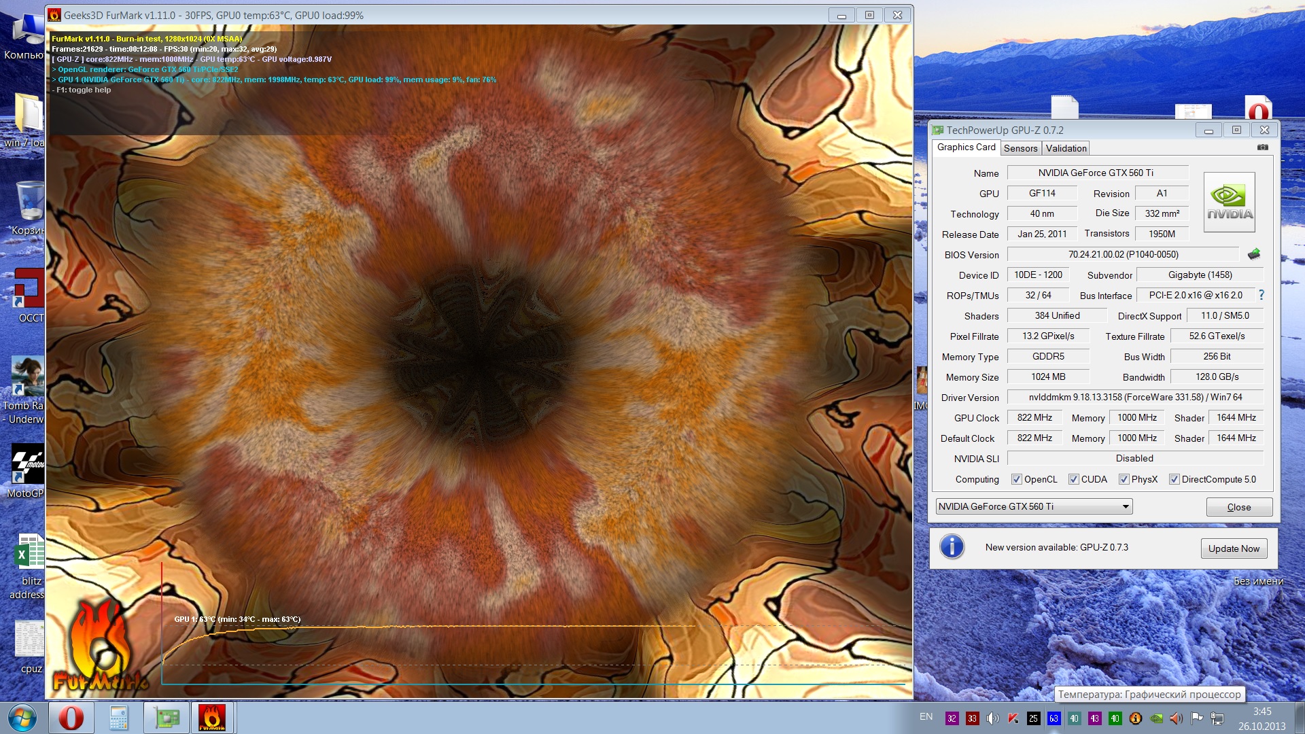The width and height of the screenshot is (1305, 734).
Task: Click the camera screenshot icon in GPU-Z
Action: point(1262,147)
